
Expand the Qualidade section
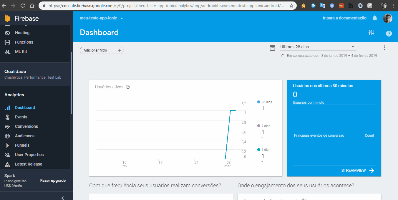pos(35,74)
